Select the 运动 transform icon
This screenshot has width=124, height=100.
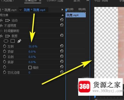(x=8, y=20)
